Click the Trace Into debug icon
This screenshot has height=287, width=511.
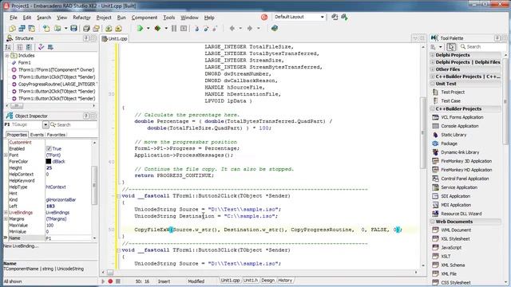point(197,29)
